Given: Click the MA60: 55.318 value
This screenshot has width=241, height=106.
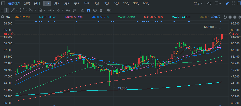Looking at the screenshot, I should click(126, 17).
